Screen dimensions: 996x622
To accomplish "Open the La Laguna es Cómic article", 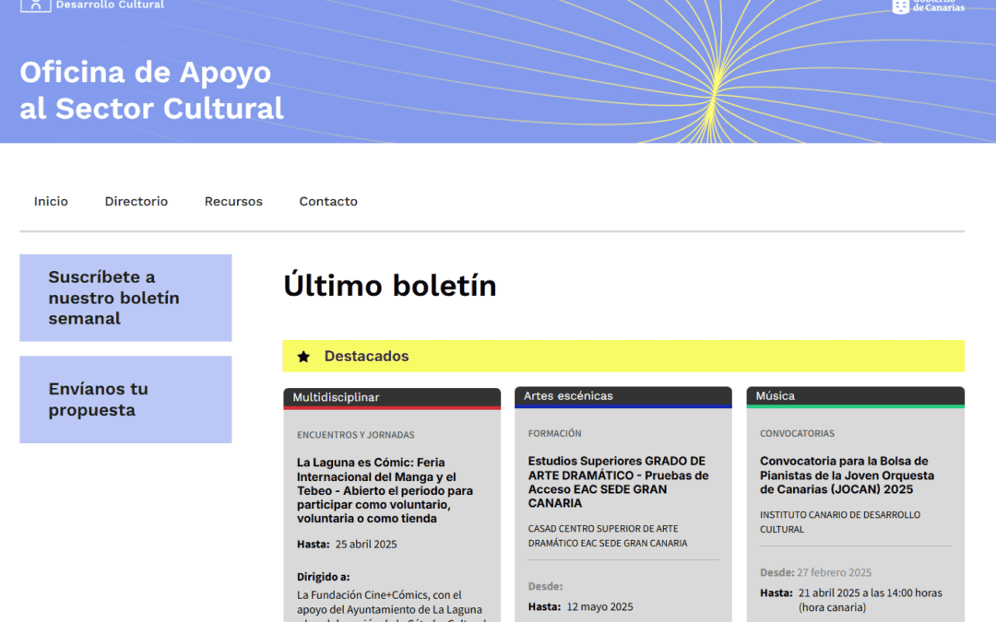I will click(385, 490).
